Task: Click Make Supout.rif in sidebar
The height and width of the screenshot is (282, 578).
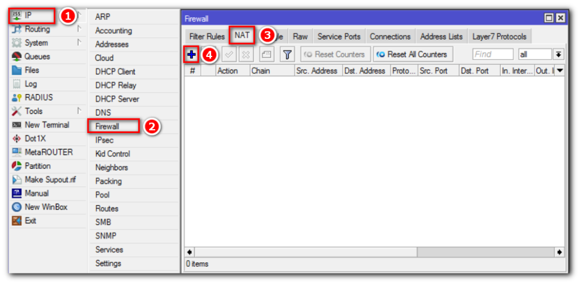Action: click(50, 179)
